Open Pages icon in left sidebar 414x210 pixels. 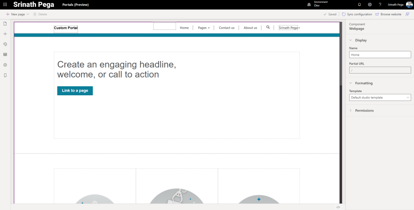(x=5, y=24)
